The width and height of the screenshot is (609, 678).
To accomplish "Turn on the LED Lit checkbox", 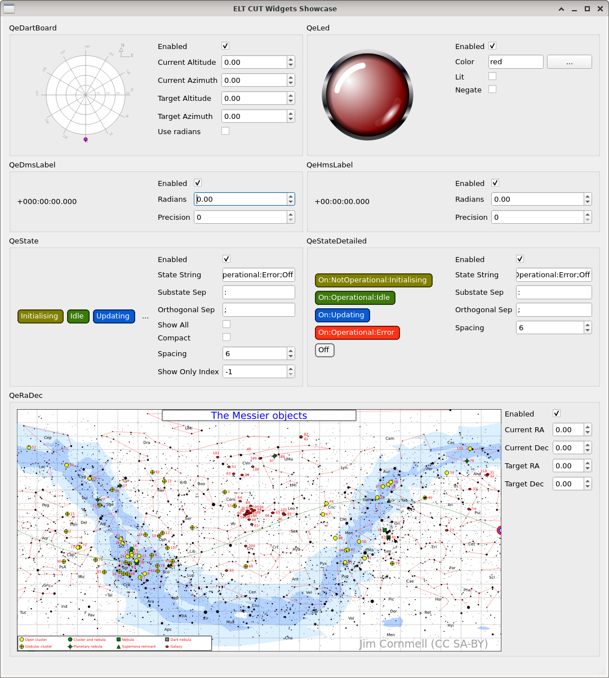I will (x=492, y=76).
